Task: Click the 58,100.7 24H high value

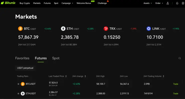Action: (x=101, y=84)
